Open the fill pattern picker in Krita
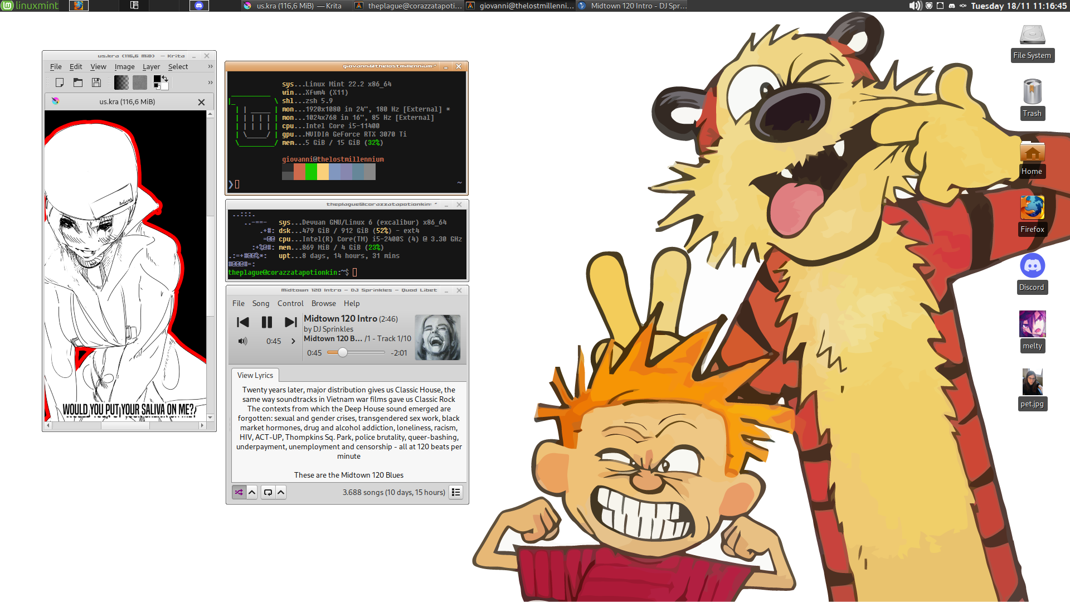This screenshot has height=602, width=1070. [140, 82]
